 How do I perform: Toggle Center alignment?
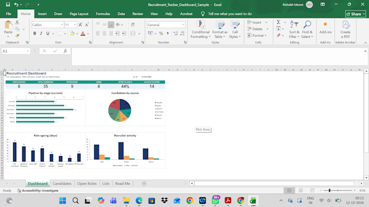104,34
